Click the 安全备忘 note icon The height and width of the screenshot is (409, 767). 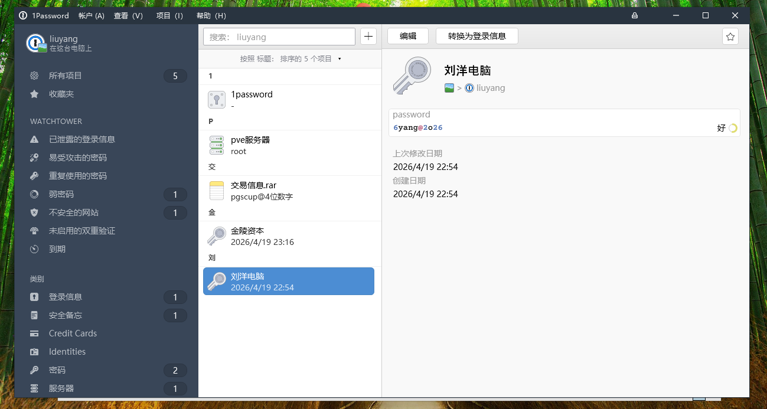[34, 315]
